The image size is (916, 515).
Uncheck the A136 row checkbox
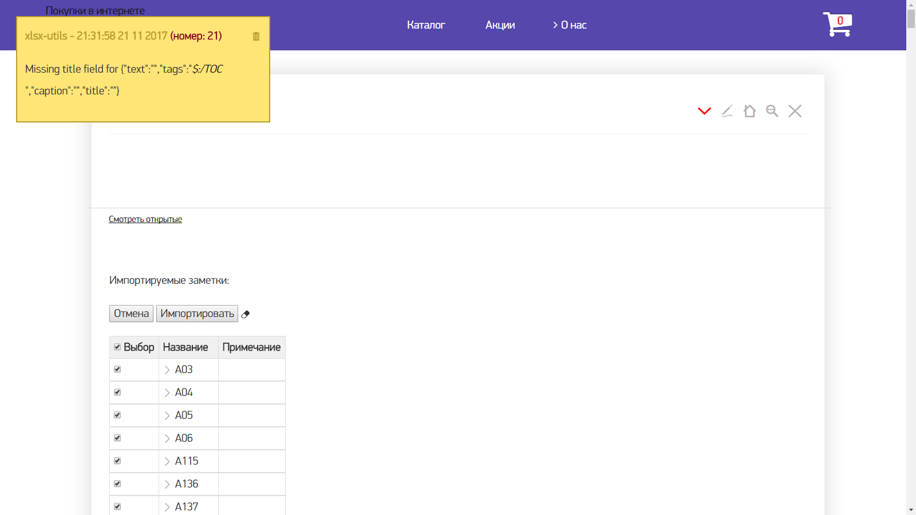(x=117, y=484)
